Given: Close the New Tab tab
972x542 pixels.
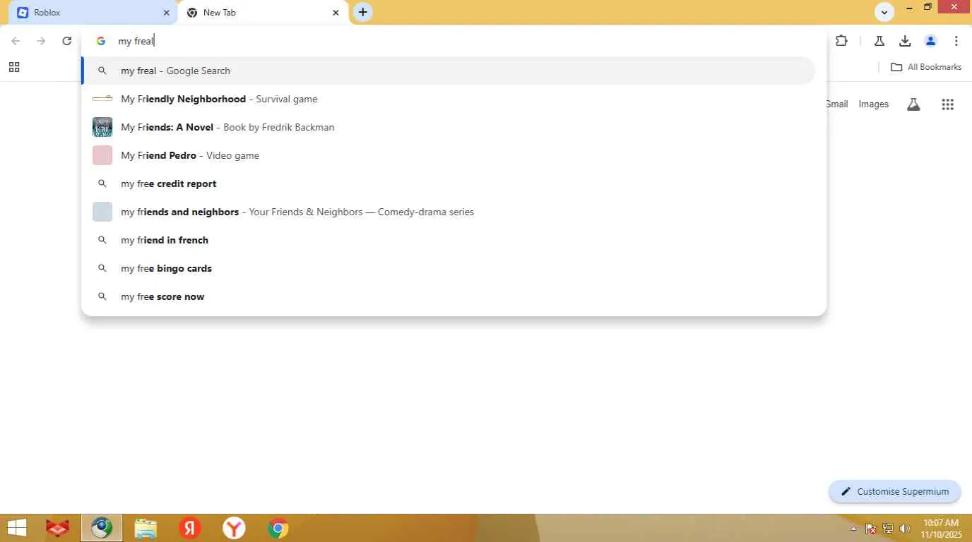Looking at the screenshot, I should click(x=336, y=13).
